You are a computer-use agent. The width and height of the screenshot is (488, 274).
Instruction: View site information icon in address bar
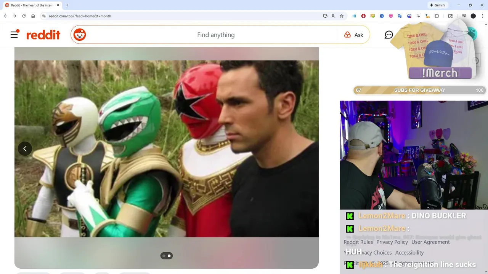44,16
